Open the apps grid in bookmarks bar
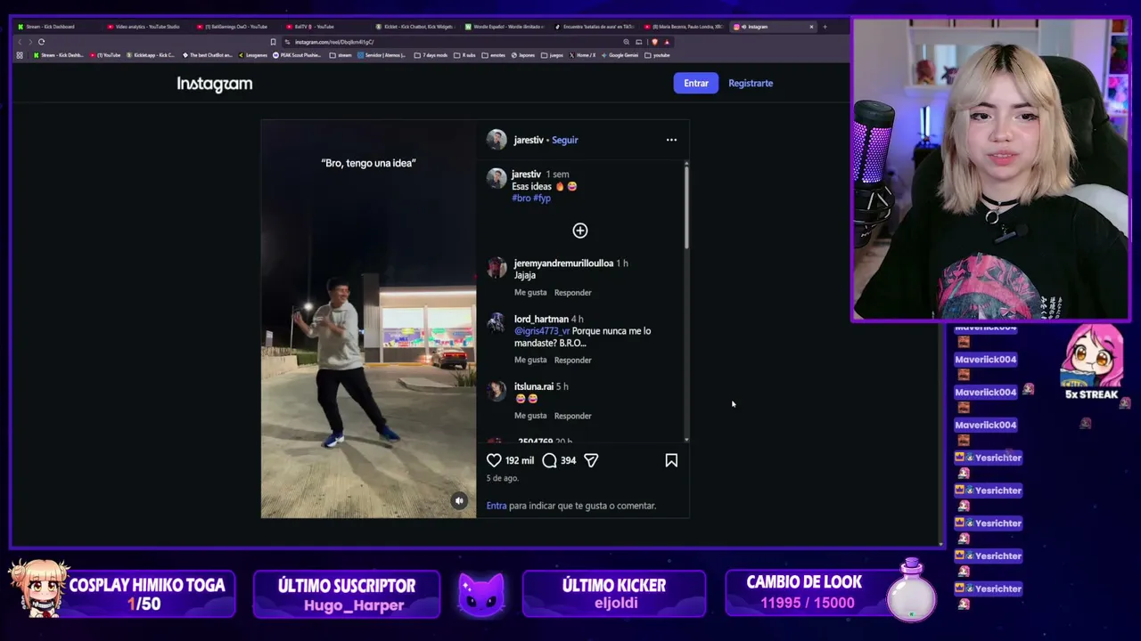1141x641 pixels. click(20, 55)
